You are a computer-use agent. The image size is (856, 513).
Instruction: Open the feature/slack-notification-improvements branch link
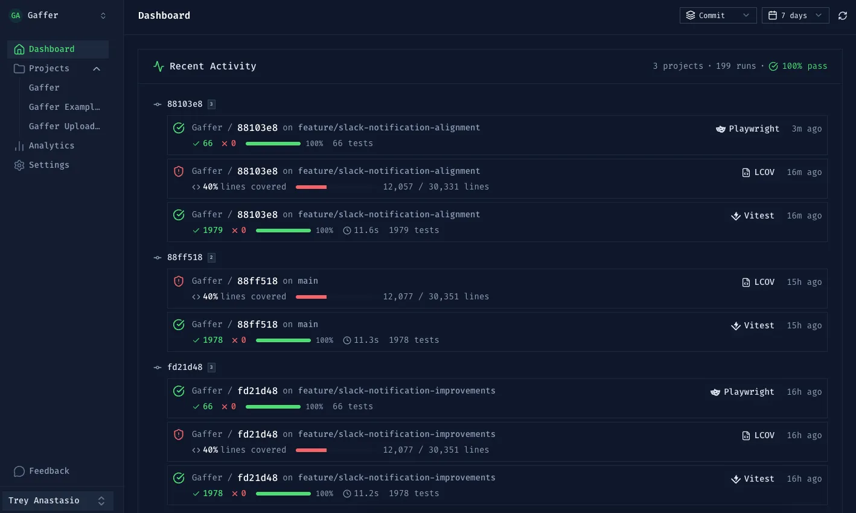point(397,390)
